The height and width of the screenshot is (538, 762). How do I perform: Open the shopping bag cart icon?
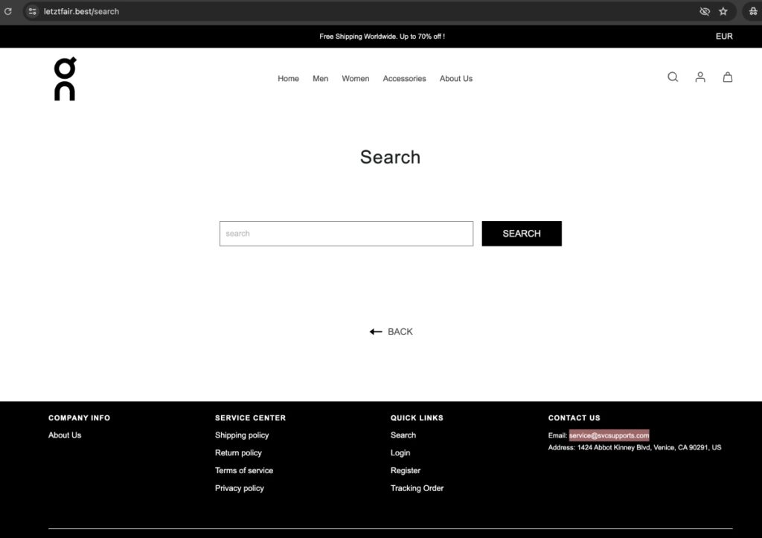pyautogui.click(x=728, y=77)
